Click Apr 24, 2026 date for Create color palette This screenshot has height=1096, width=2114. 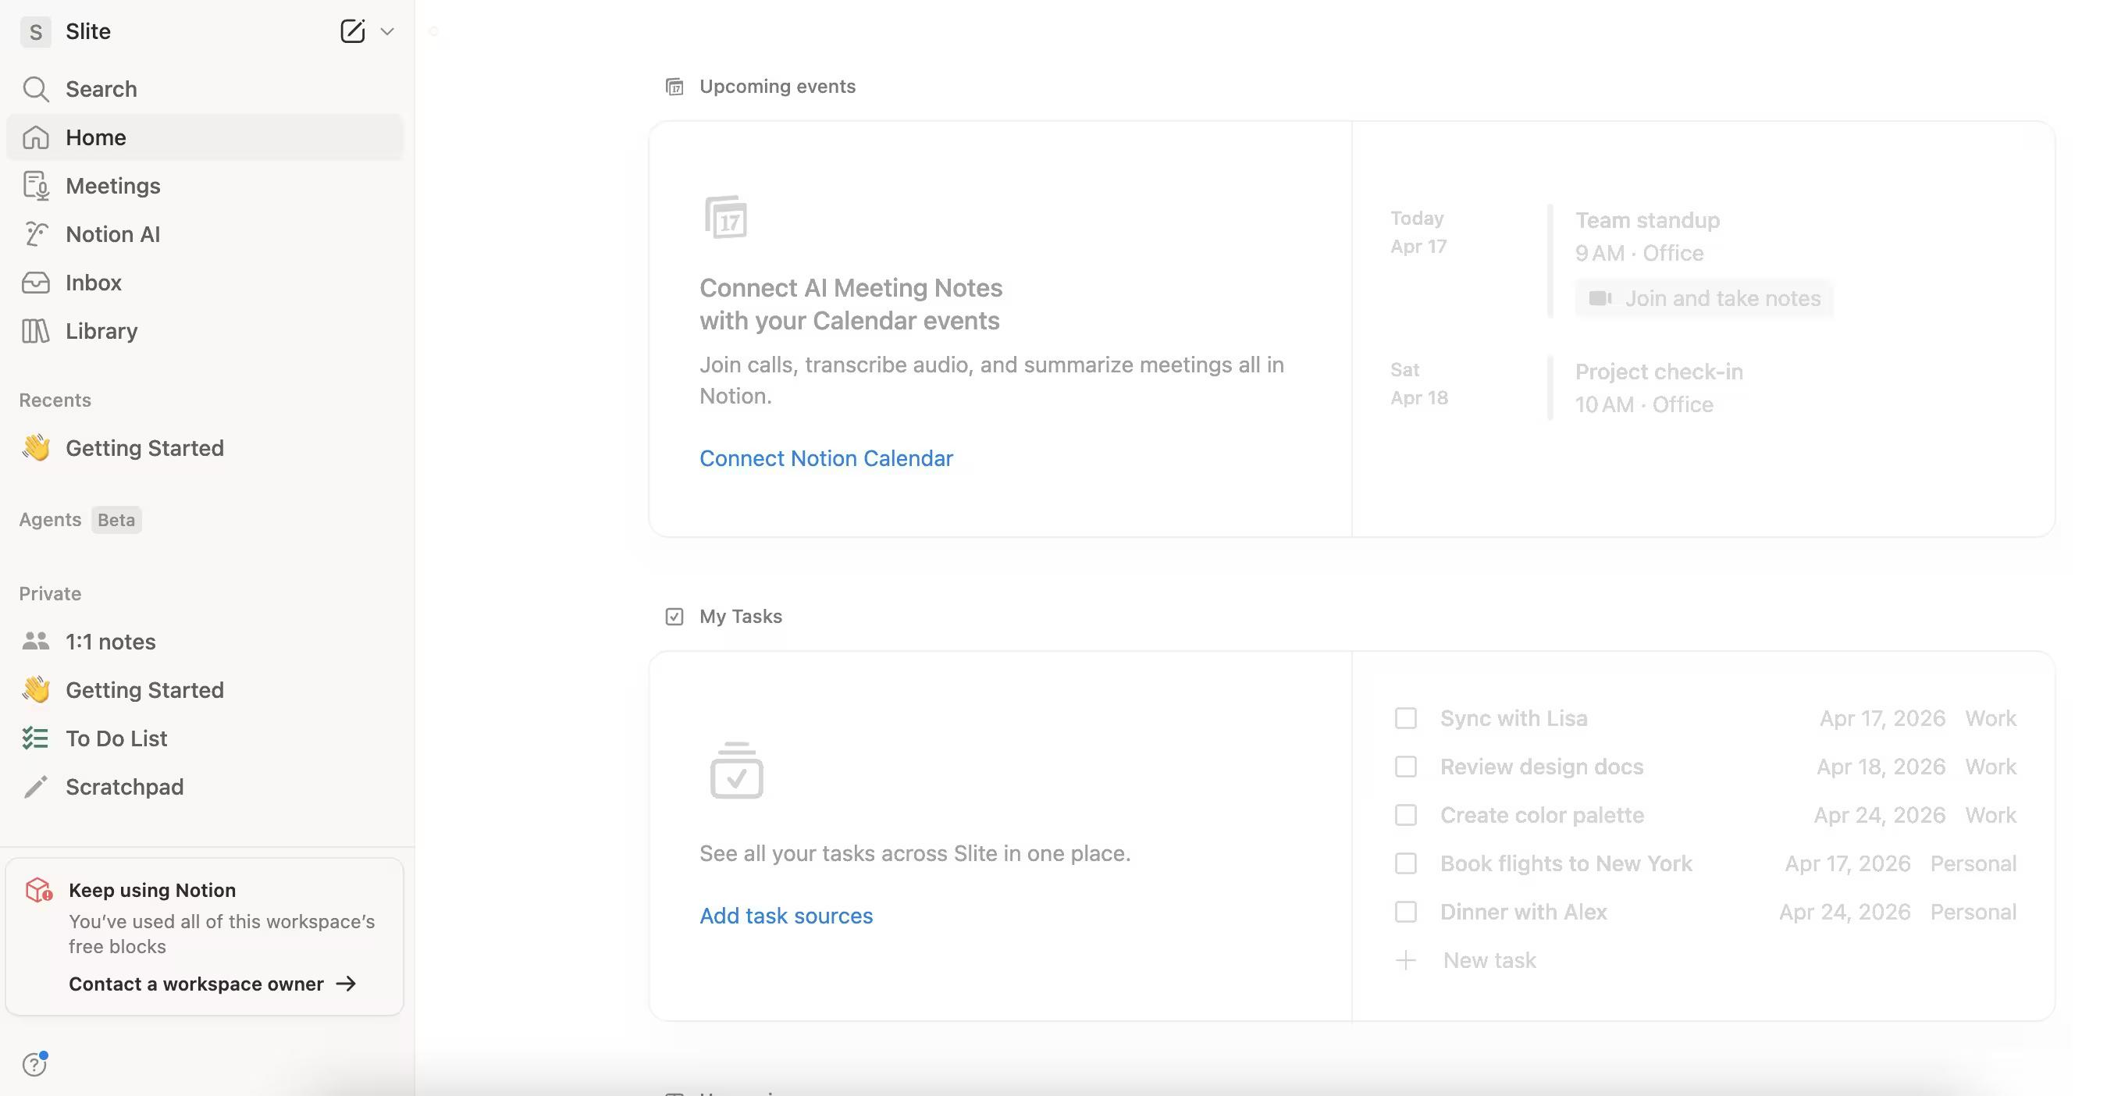pyautogui.click(x=1879, y=815)
